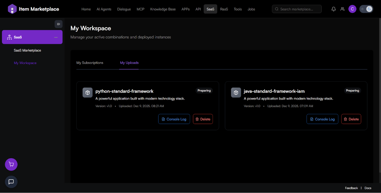381x193 pixels.
Task: Click the Search marketplace input field
Action: [297, 9]
